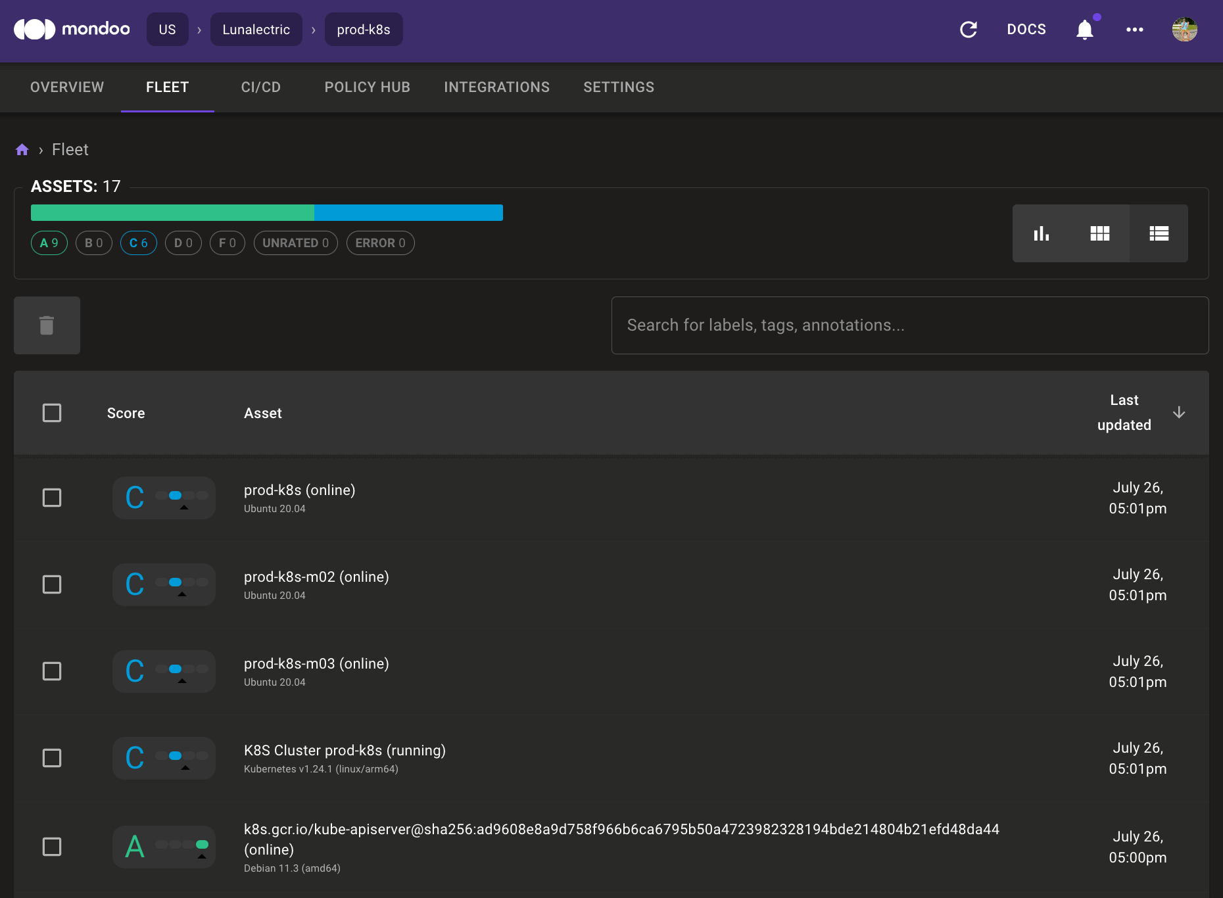Switch to the POLICY HUB tab

[x=367, y=87]
